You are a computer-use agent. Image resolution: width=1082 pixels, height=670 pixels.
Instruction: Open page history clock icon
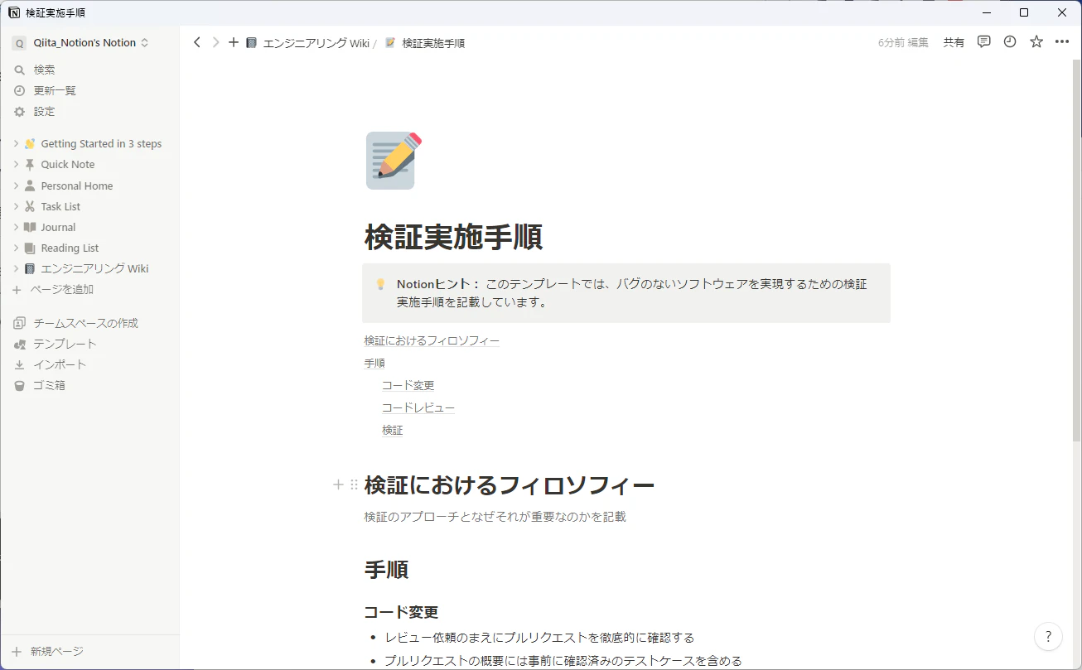tap(1010, 42)
